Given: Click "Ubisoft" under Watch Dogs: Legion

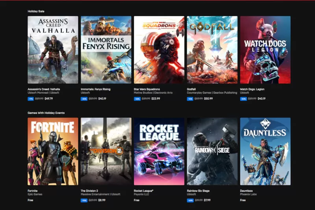Looking at the screenshot, I should coord(245,93).
